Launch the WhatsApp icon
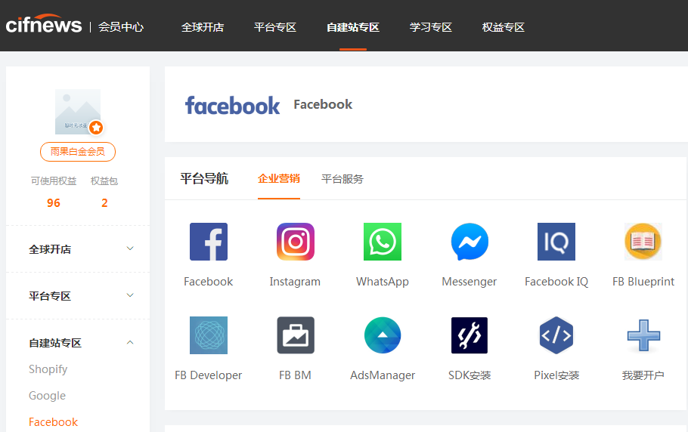 point(382,242)
